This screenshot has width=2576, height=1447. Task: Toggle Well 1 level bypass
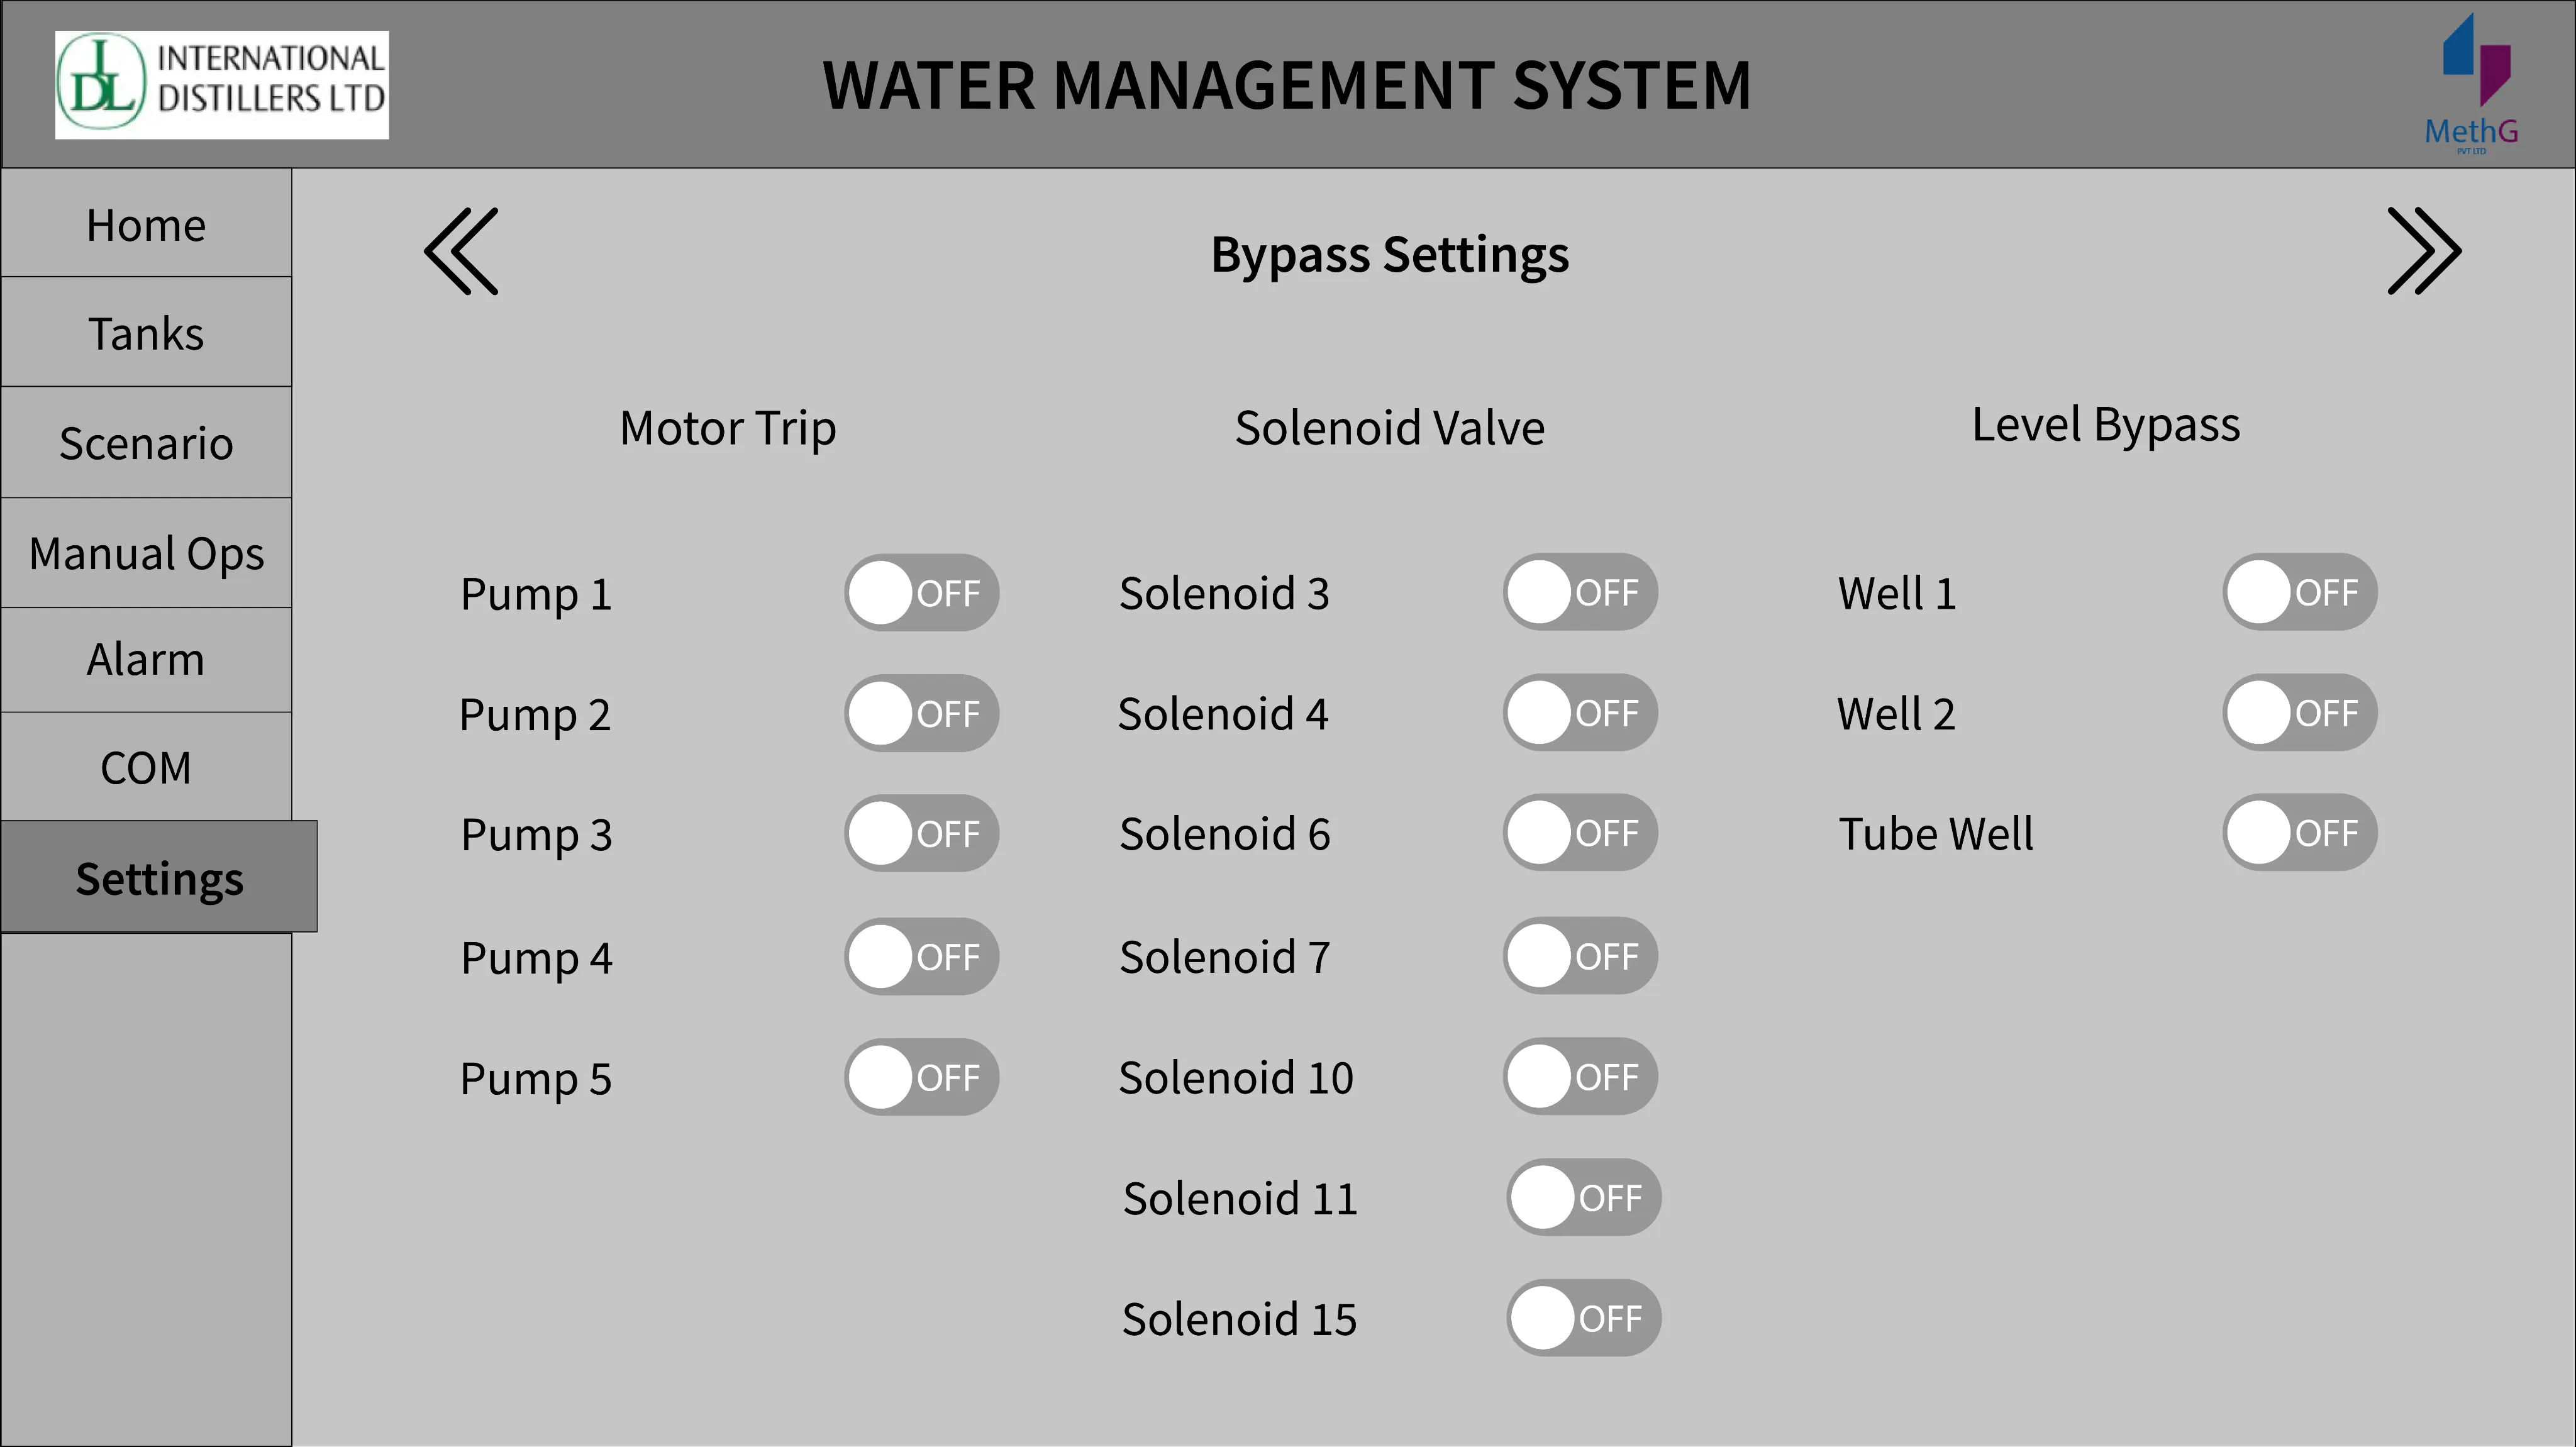pos(2300,592)
